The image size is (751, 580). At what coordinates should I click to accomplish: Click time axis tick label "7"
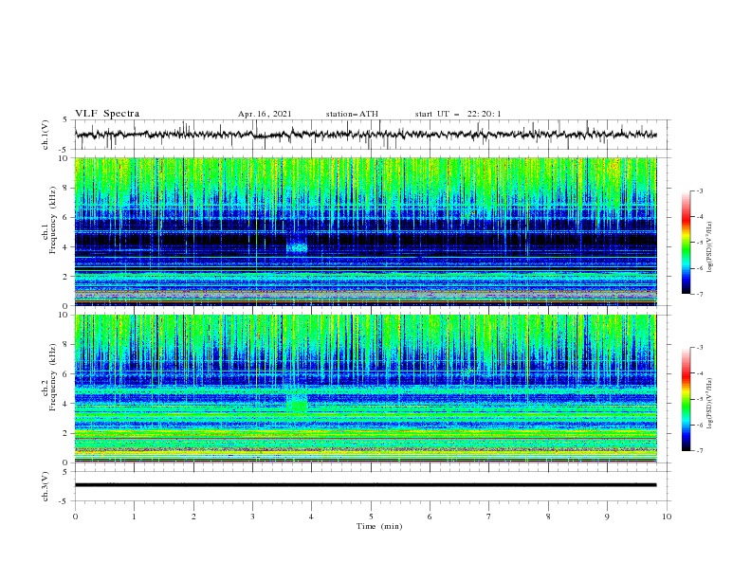[489, 517]
